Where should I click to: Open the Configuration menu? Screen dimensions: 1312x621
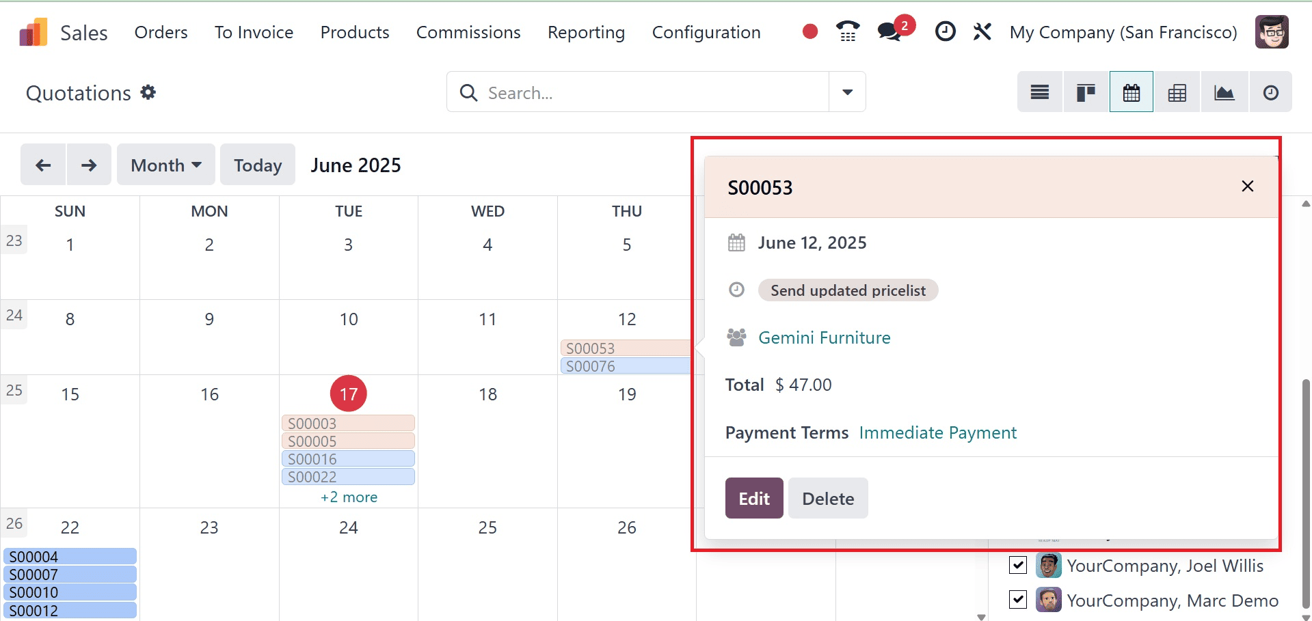(x=706, y=32)
